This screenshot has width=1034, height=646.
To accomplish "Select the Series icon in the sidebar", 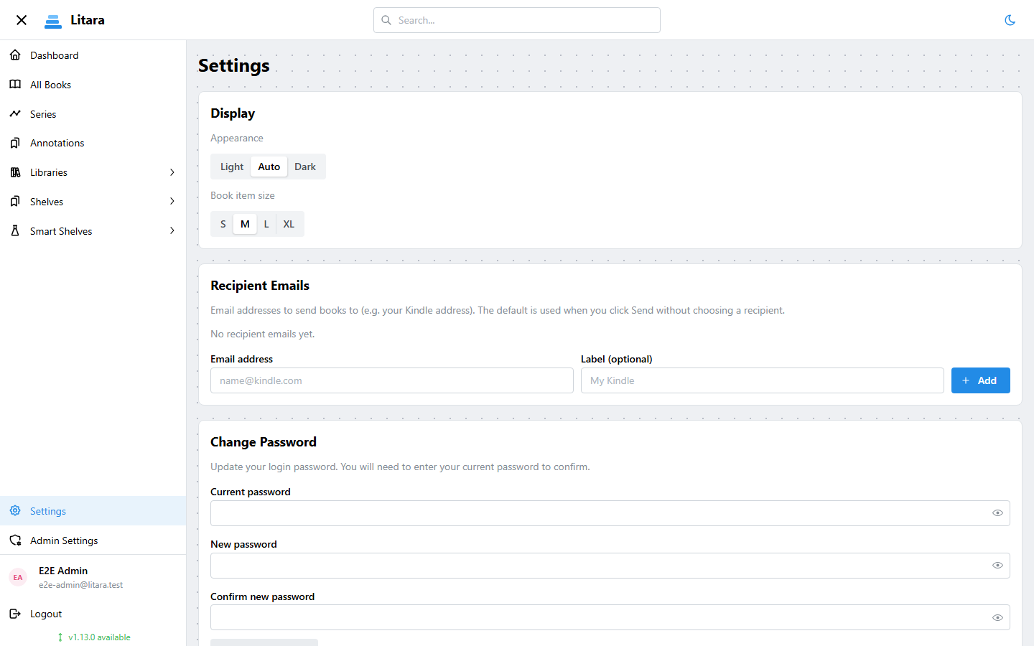I will [15, 113].
